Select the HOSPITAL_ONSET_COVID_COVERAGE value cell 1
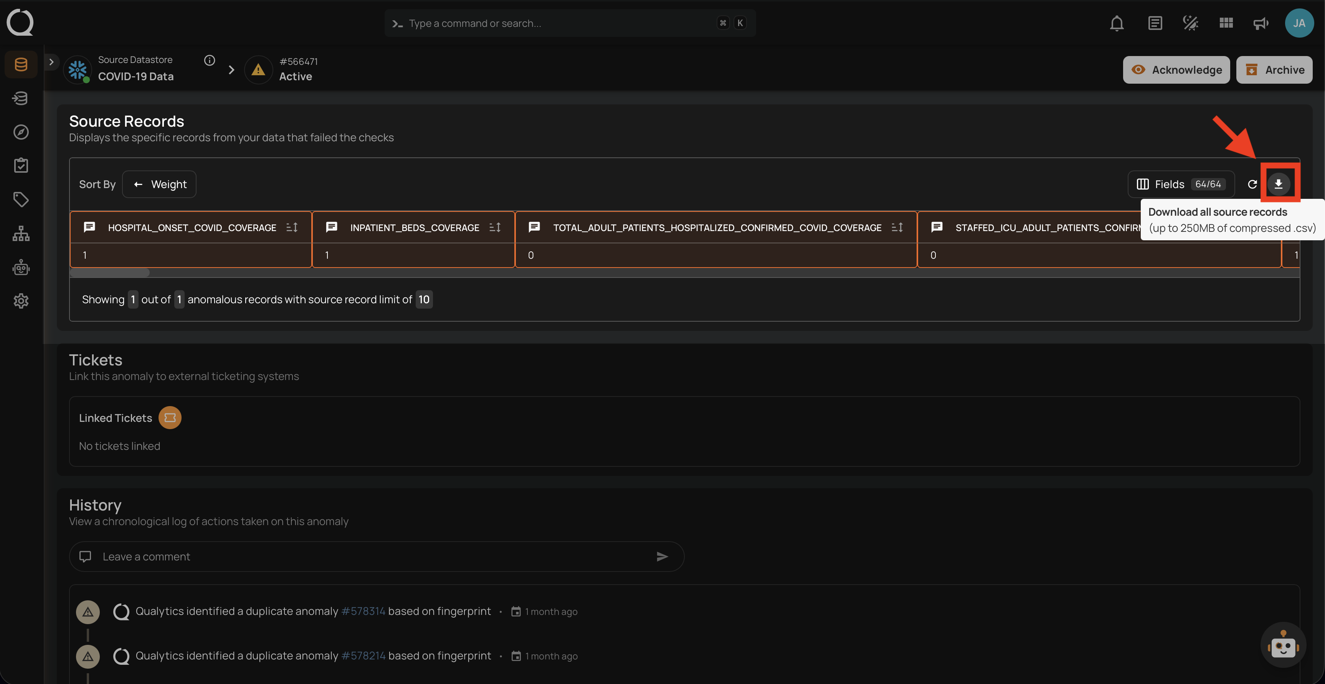Screen dimensions: 1325x684 (x=191, y=255)
